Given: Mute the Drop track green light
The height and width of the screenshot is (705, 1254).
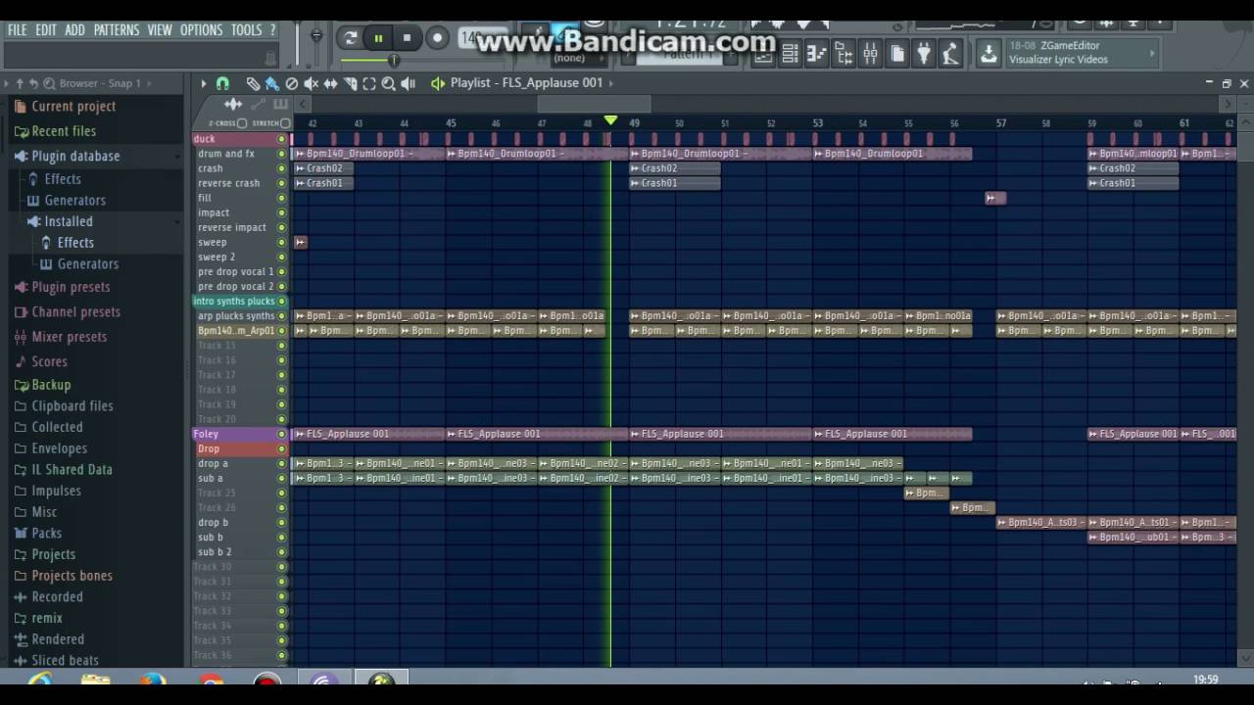Looking at the screenshot, I should (x=282, y=448).
